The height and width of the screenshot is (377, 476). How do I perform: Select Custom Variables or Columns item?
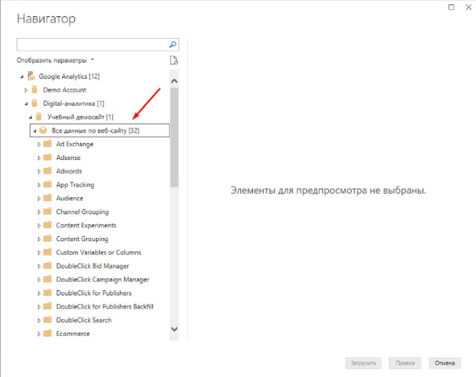click(x=98, y=252)
